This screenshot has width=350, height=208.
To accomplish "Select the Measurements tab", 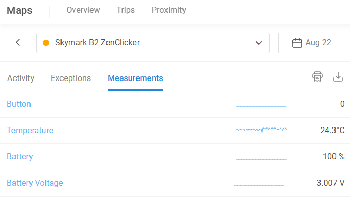I will pyautogui.click(x=135, y=78).
